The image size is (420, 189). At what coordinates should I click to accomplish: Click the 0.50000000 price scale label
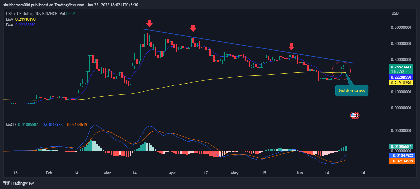(x=401, y=27)
